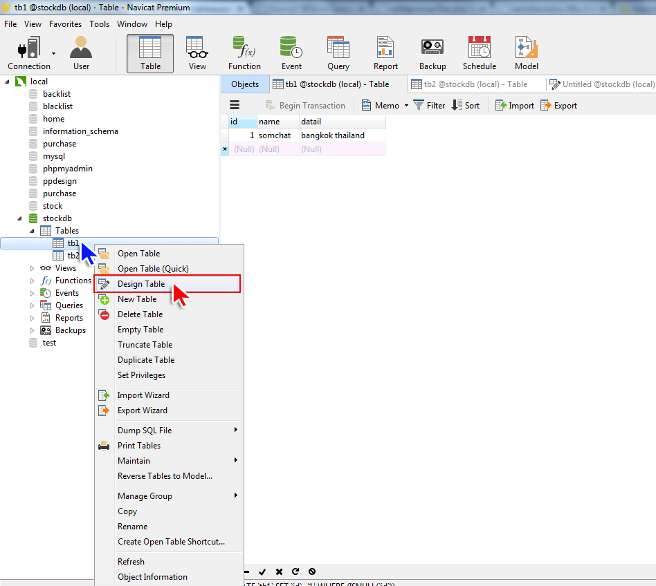The height and width of the screenshot is (586, 656).
Task: Open the Model toolbar icon
Action: 527,53
